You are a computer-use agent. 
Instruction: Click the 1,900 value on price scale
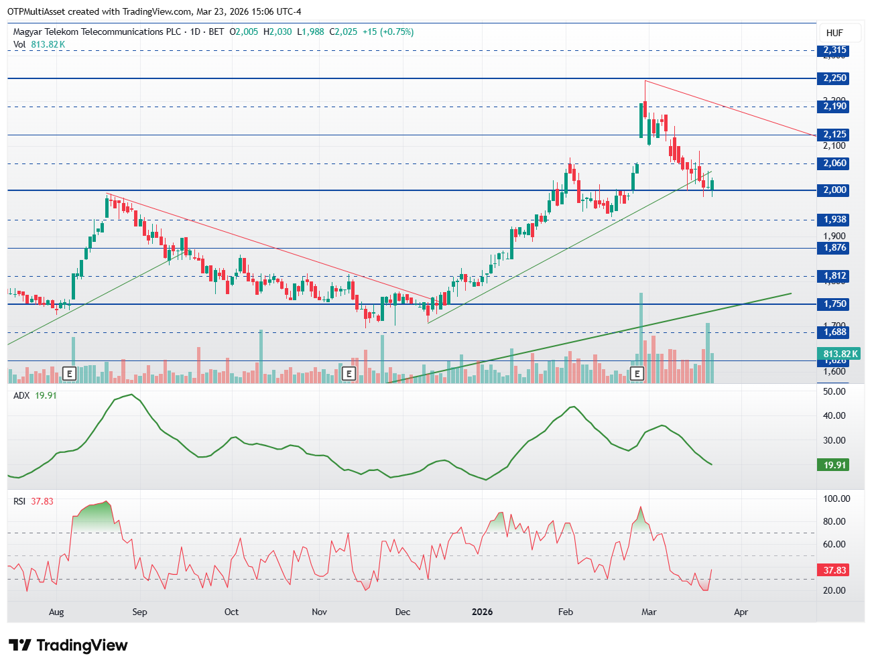[834, 236]
